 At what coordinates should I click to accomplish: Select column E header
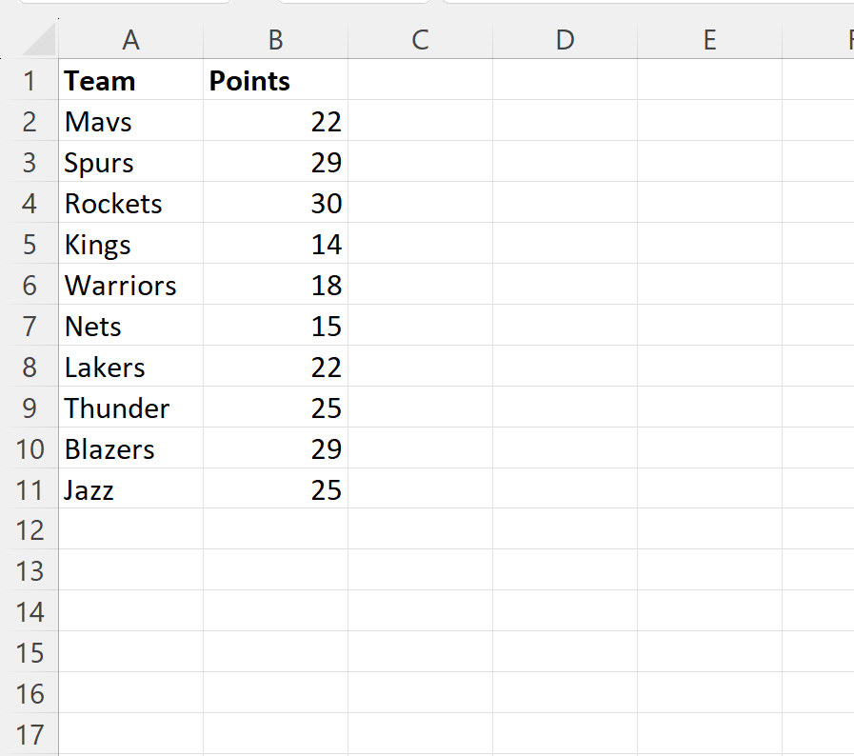(x=709, y=40)
